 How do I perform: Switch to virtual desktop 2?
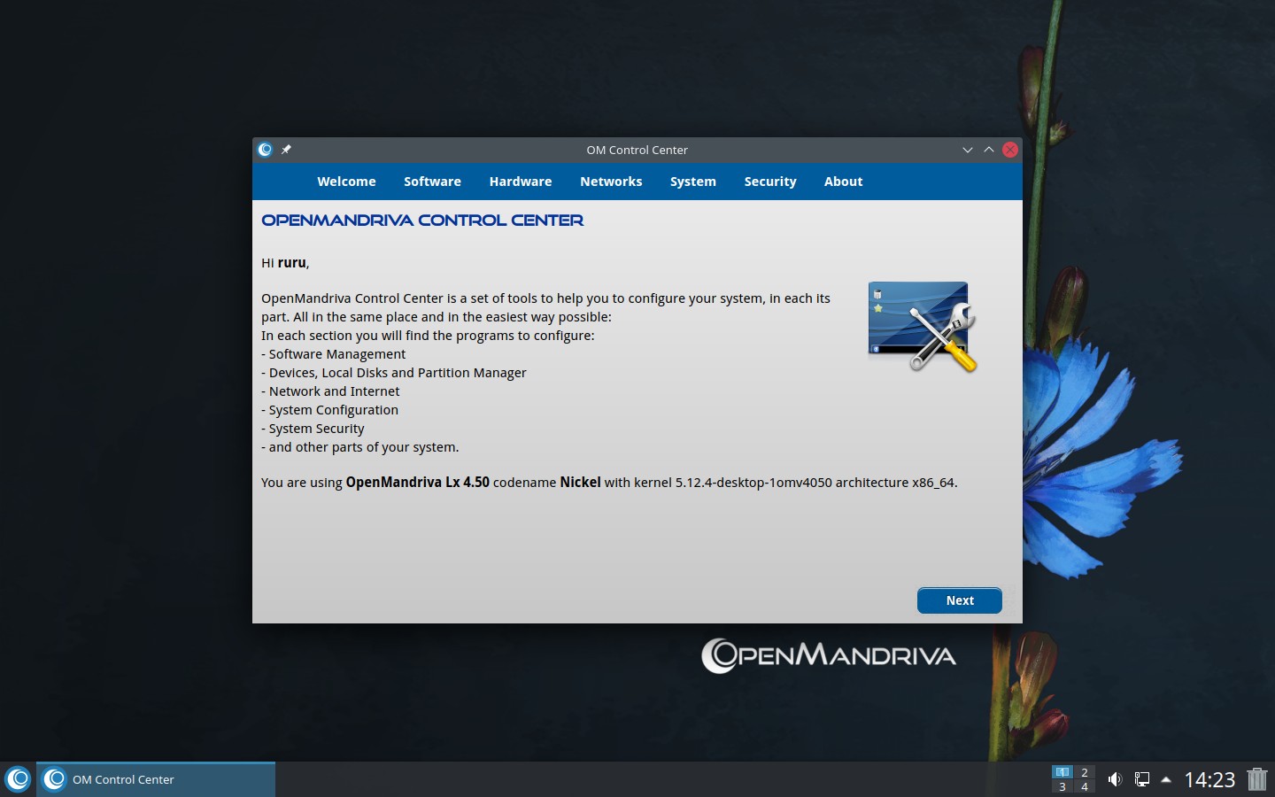click(x=1085, y=772)
